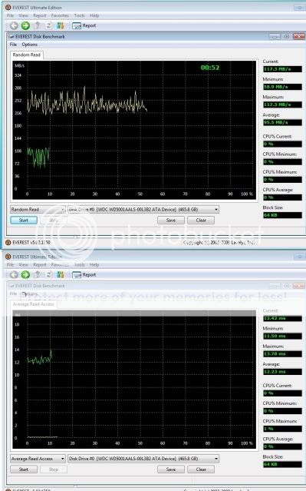Click green Forward arrow in Average Read Access window
306x491 pixels.
[25, 275]
